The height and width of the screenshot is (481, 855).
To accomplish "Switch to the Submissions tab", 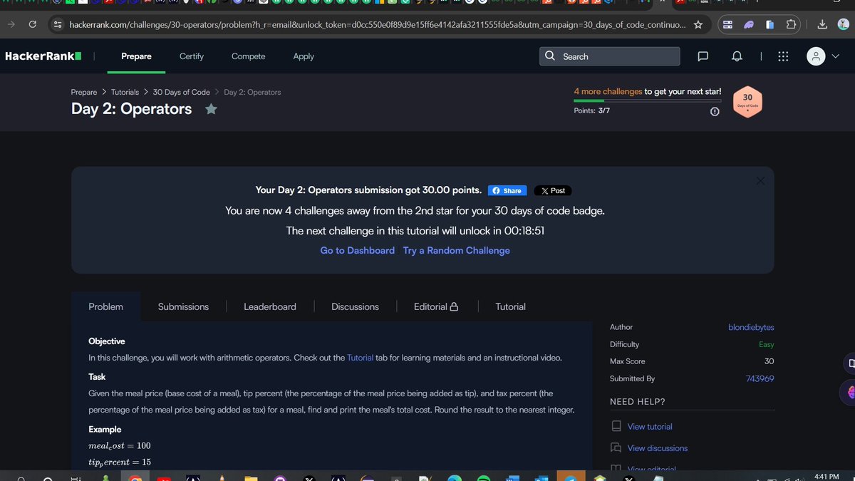I will (183, 306).
